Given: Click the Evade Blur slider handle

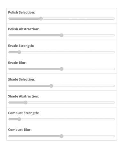Looking at the screenshot, I should pos(61,69).
